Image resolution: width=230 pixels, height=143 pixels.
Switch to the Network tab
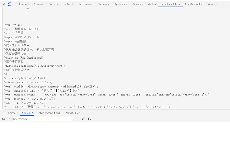pos(69,4)
